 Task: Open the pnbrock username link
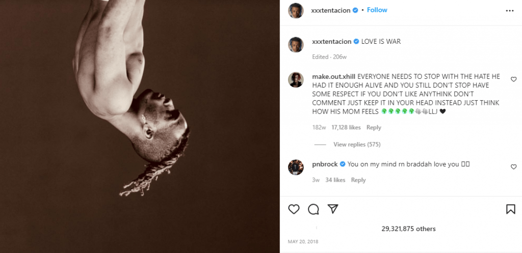(325, 164)
